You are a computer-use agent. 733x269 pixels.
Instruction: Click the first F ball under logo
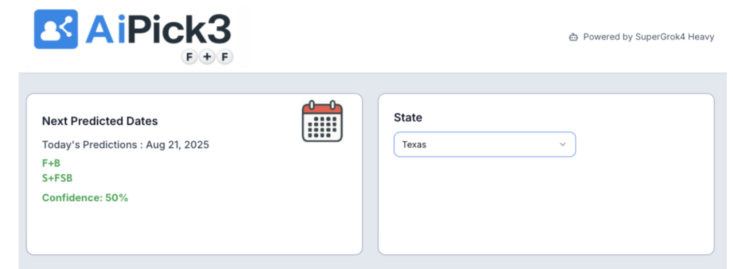[189, 57]
